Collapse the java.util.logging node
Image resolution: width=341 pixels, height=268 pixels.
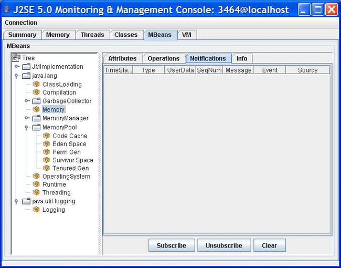point(16,201)
